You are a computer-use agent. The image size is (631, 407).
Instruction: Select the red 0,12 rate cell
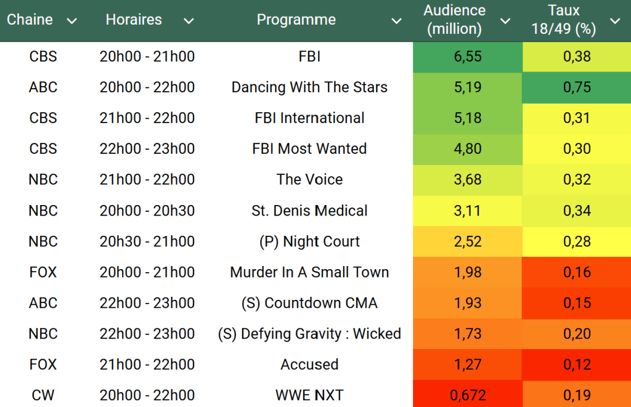577,365
